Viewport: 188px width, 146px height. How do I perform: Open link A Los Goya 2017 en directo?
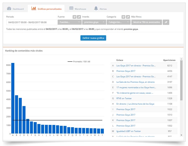136,66
